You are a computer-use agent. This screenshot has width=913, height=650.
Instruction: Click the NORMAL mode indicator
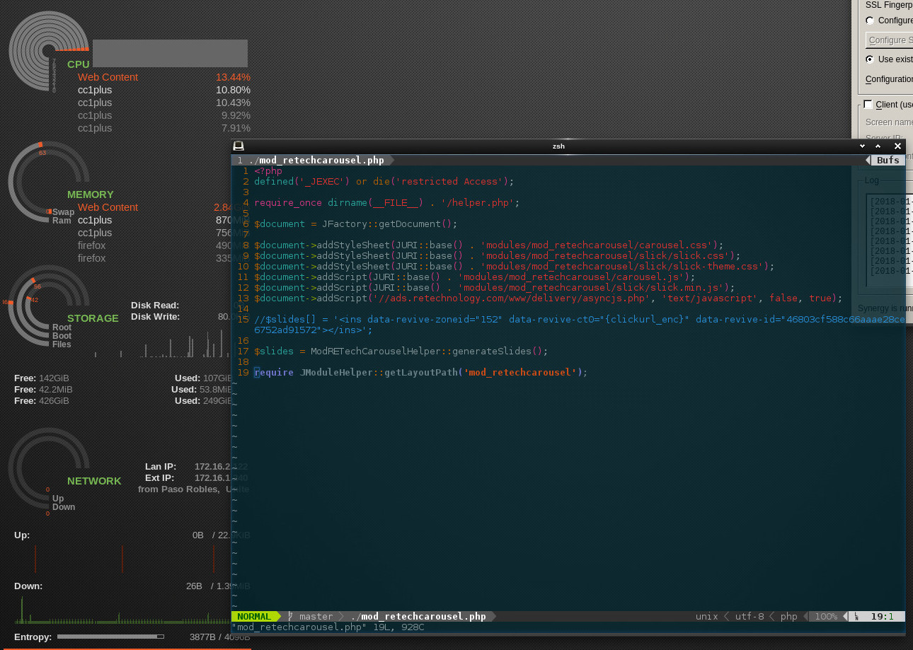click(254, 617)
